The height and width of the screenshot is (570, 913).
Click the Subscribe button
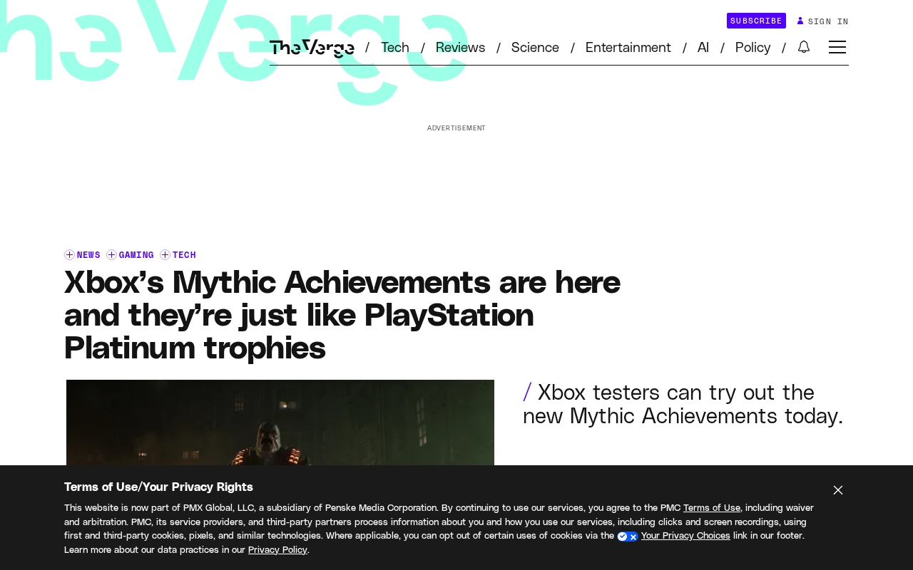point(756,21)
